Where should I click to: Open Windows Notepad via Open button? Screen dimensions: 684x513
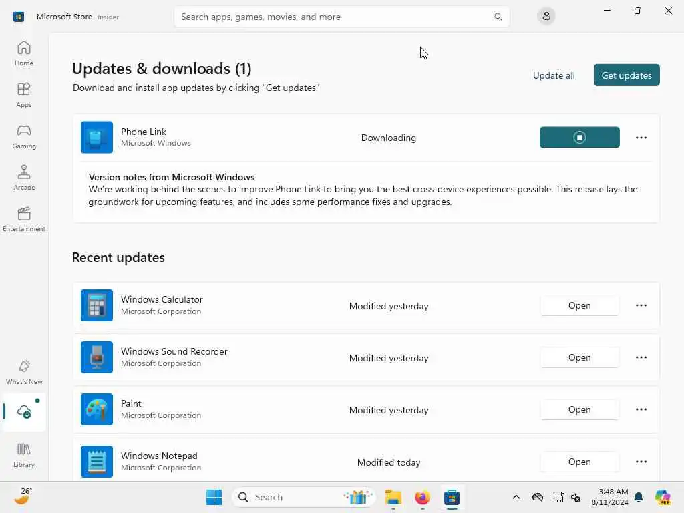click(579, 462)
